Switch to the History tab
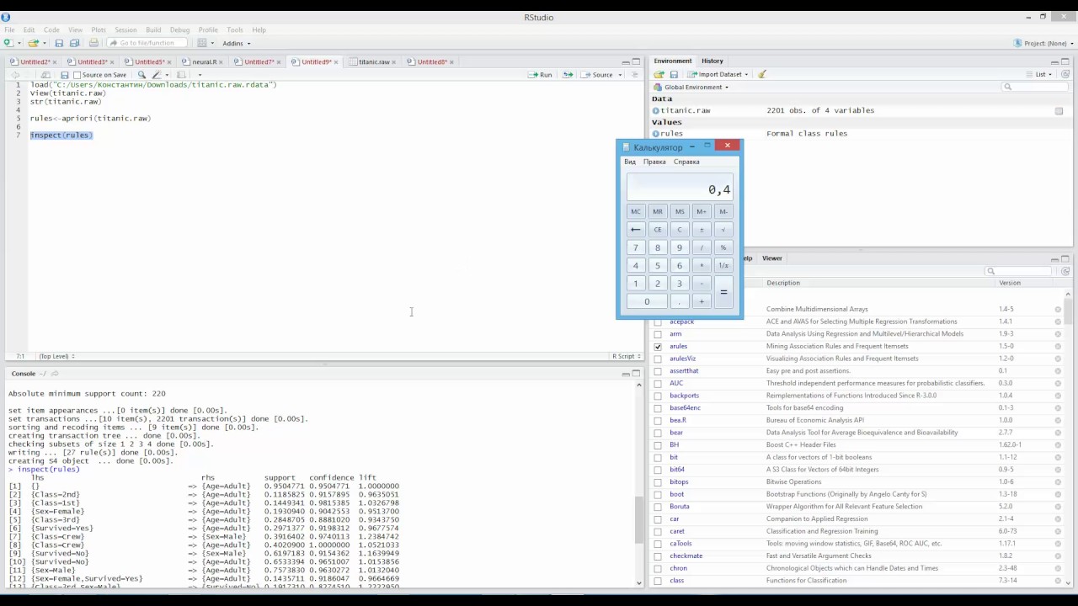 point(712,61)
